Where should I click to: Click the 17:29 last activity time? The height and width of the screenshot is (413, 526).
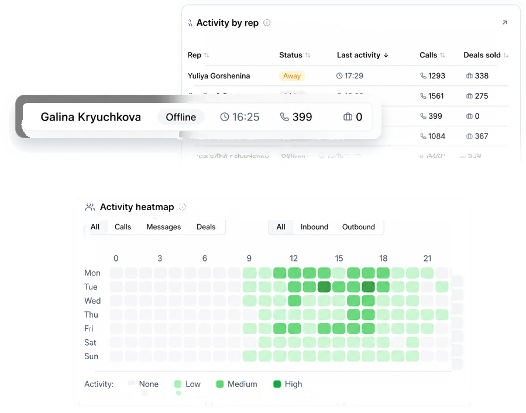354,76
